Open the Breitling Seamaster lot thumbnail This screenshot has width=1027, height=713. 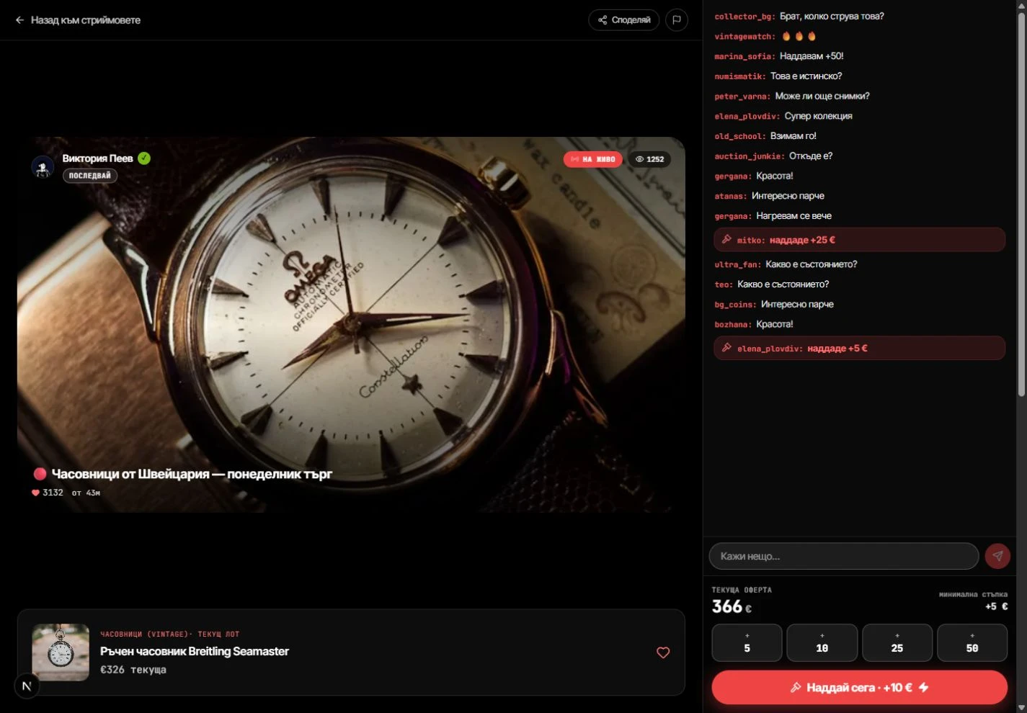click(x=61, y=653)
